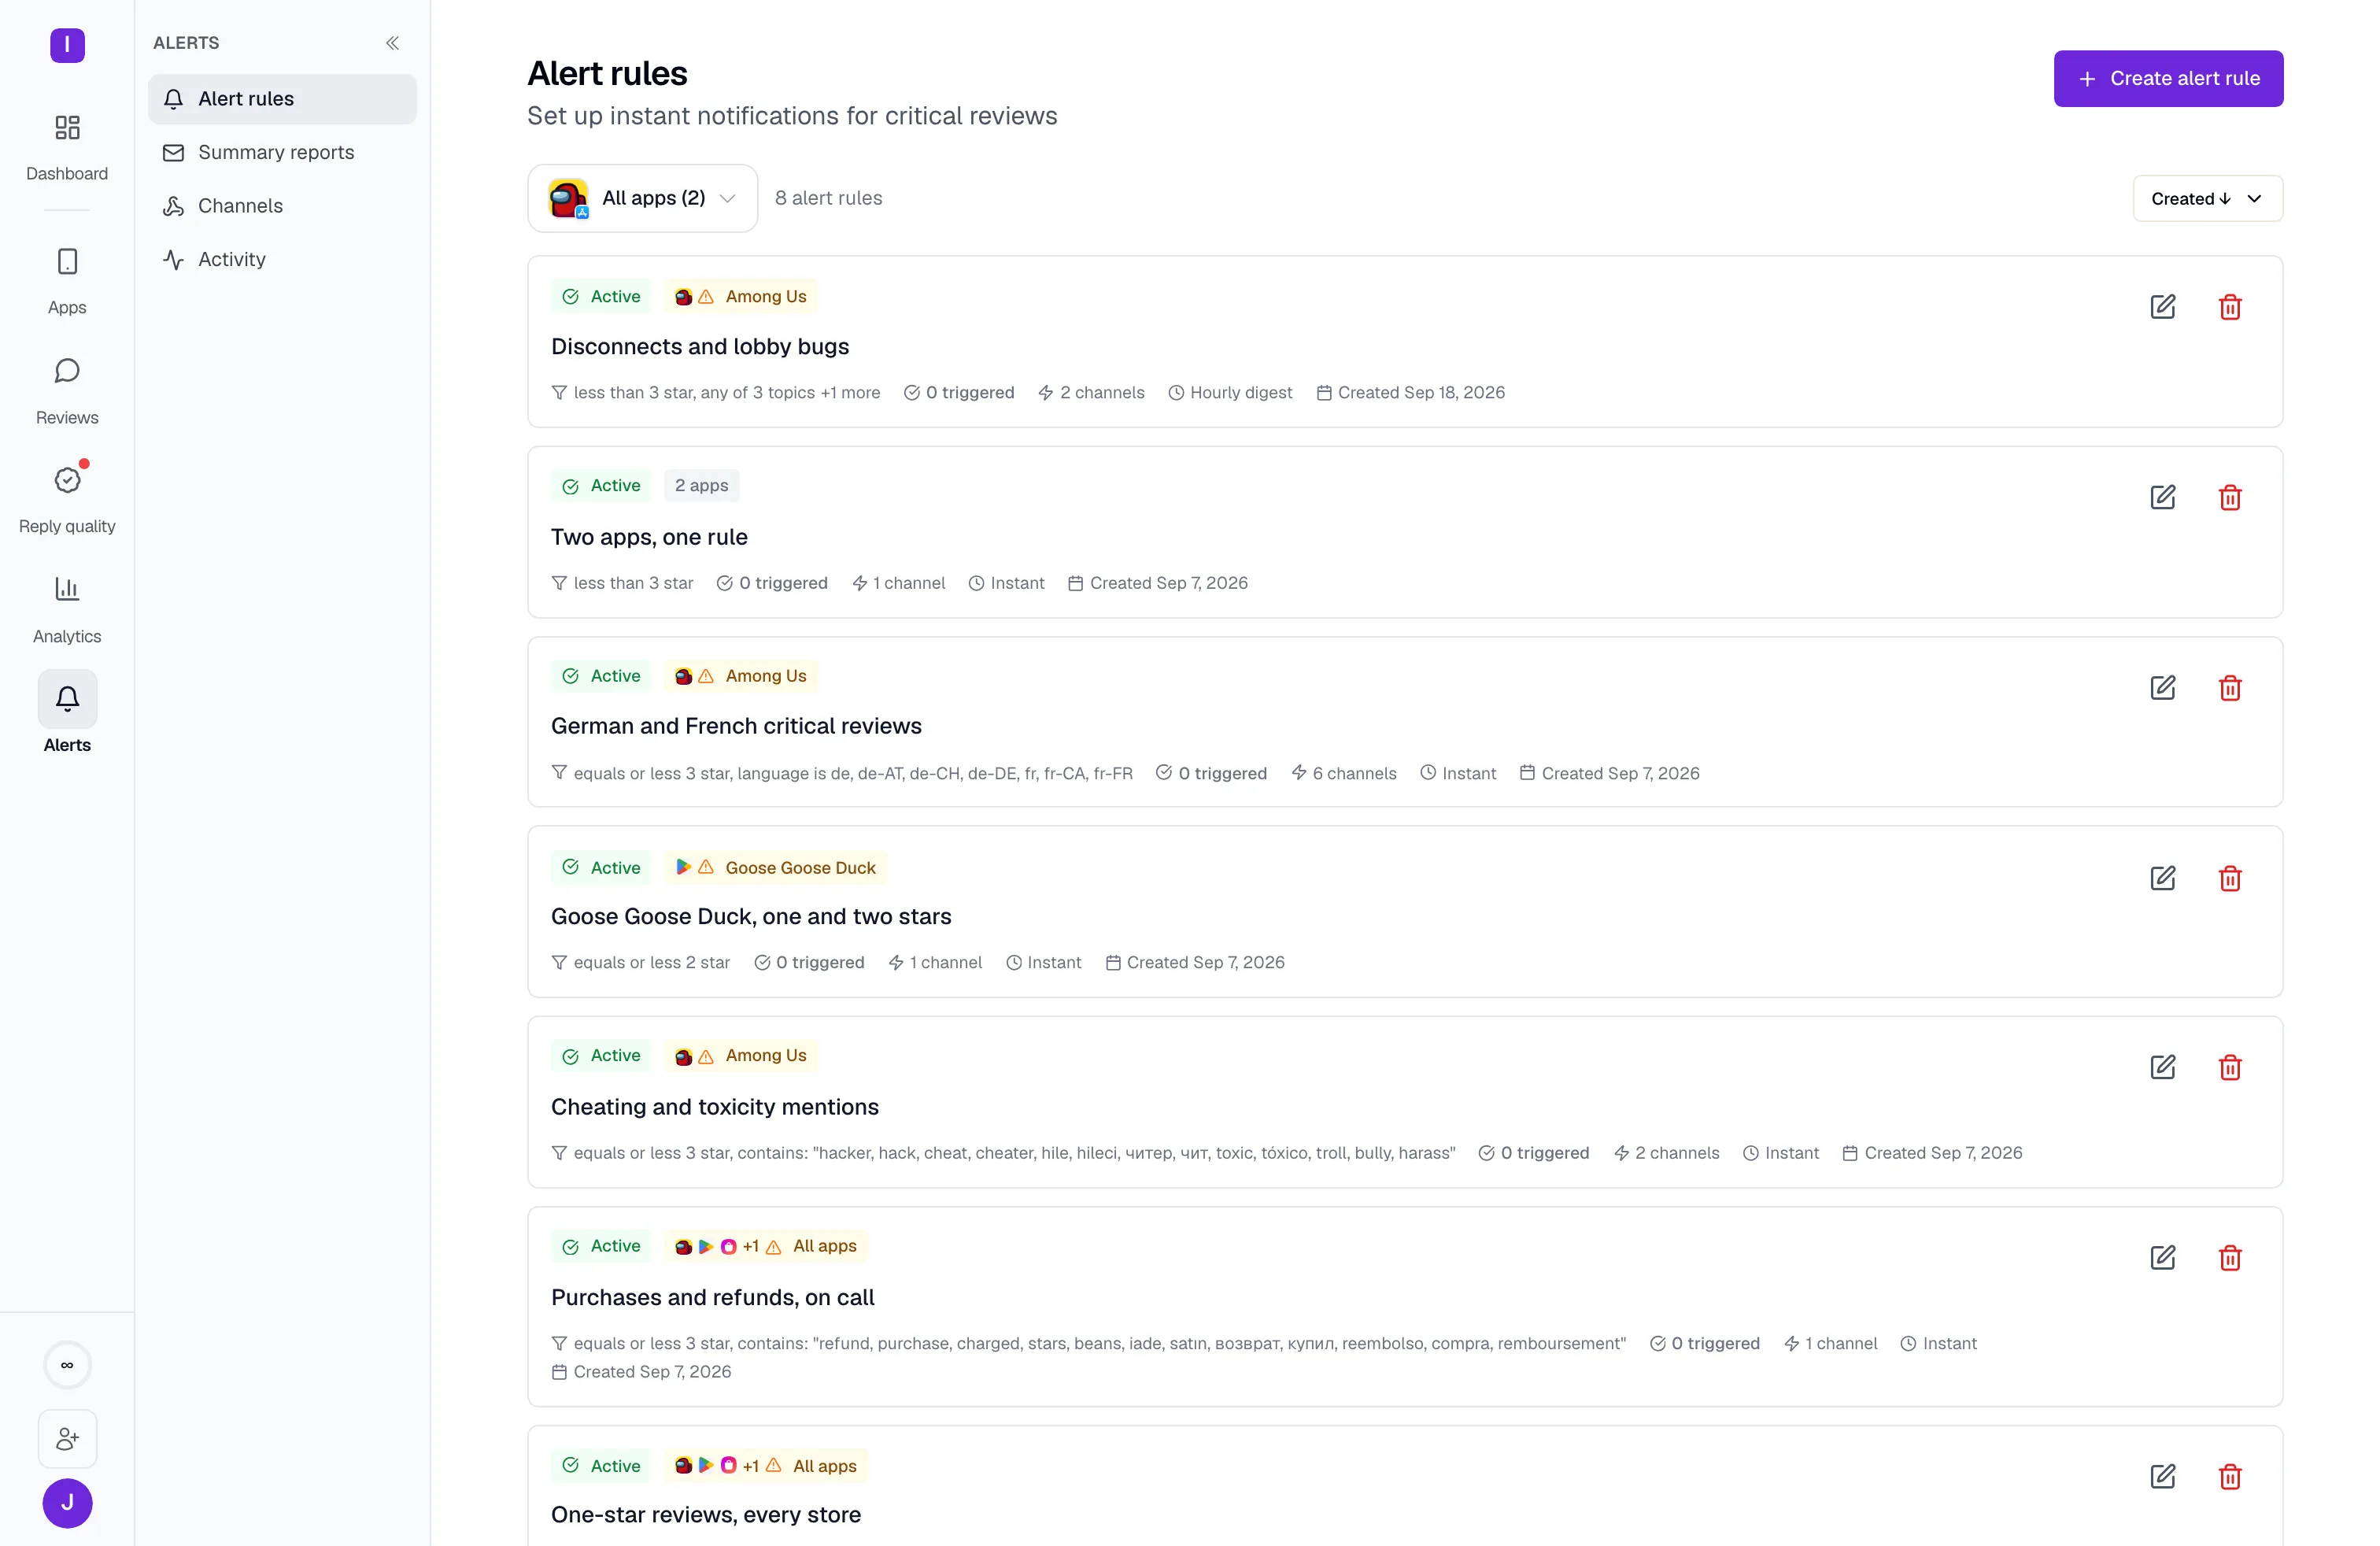
Task: Open the Apps section
Action: click(x=67, y=281)
